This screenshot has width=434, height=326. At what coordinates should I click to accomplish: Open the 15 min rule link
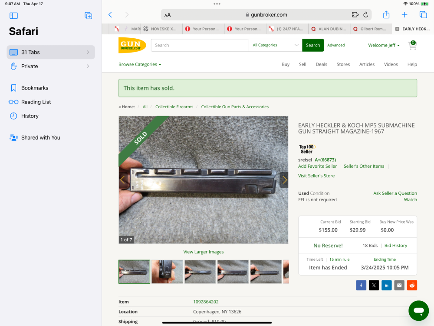point(339,259)
